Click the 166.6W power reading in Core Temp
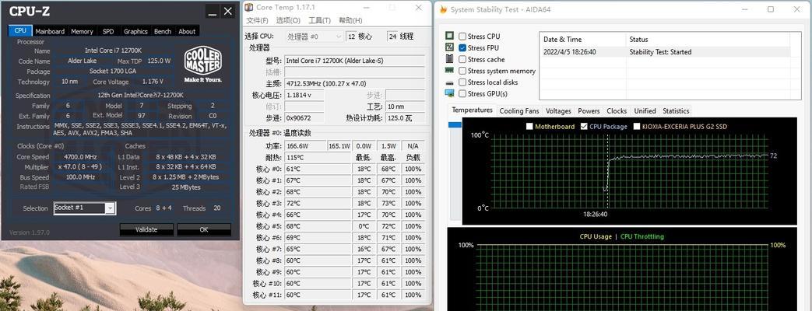 [x=305, y=146]
